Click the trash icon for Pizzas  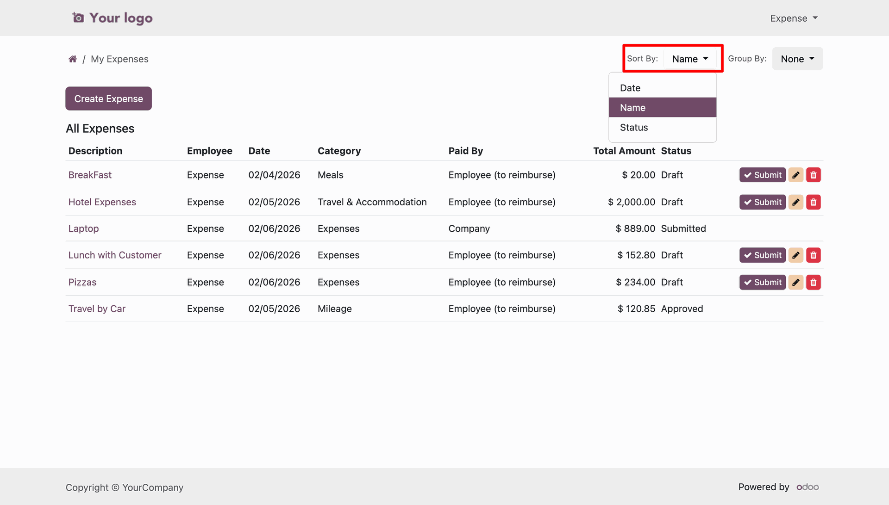coord(813,282)
